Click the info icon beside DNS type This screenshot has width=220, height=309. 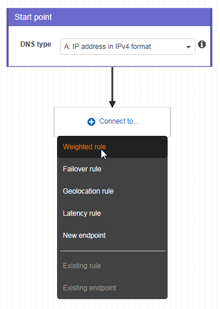202,44
